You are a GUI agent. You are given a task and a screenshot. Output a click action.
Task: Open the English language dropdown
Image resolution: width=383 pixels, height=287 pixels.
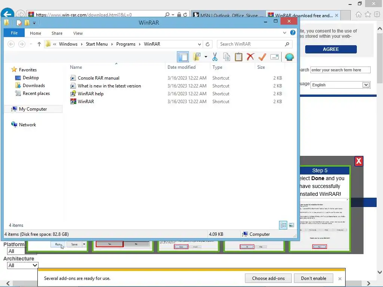coord(366,85)
